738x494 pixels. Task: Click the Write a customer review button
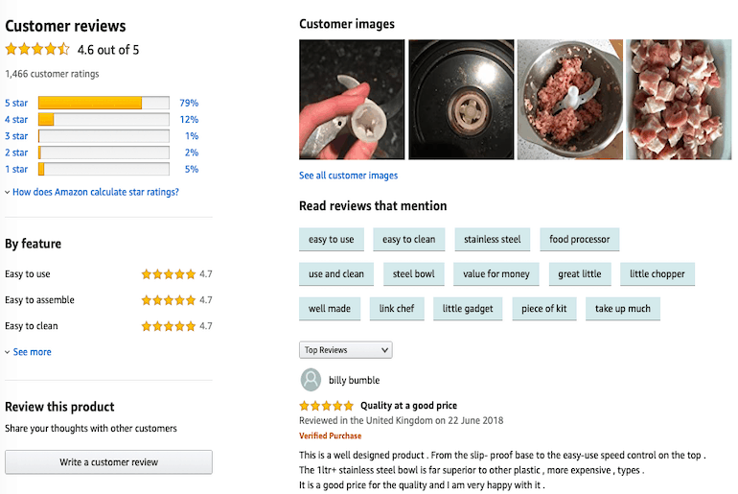[x=108, y=462]
